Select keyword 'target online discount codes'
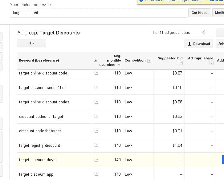The image size is (224, 180). point(44,102)
